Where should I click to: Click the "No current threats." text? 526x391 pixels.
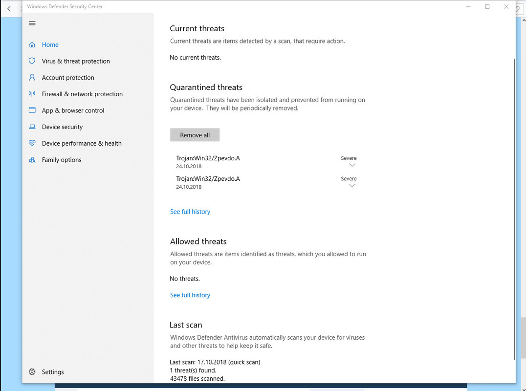[195, 58]
